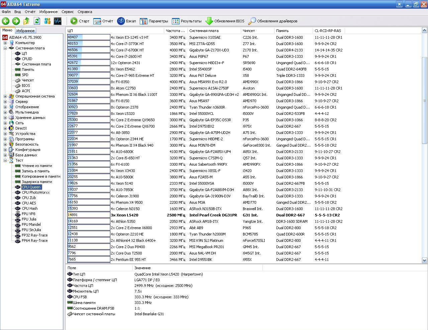Start the benchmark with Старт
428x330 pixels.
pyautogui.click(x=80, y=21)
